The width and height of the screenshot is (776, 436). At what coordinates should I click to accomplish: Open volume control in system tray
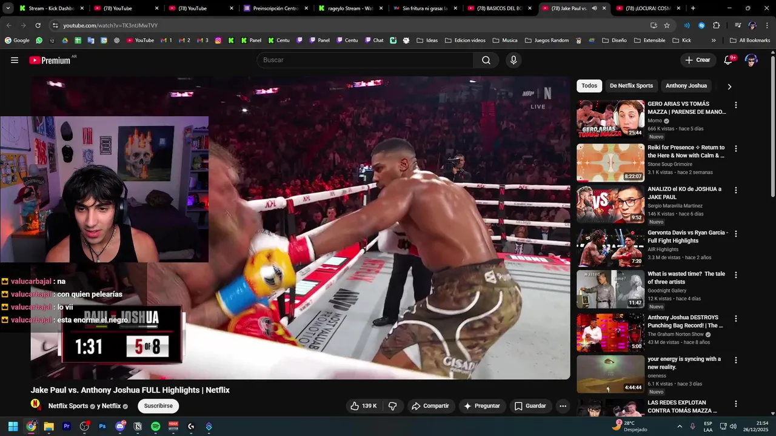point(733,426)
